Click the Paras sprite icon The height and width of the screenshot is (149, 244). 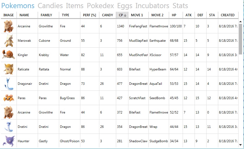point(9,98)
